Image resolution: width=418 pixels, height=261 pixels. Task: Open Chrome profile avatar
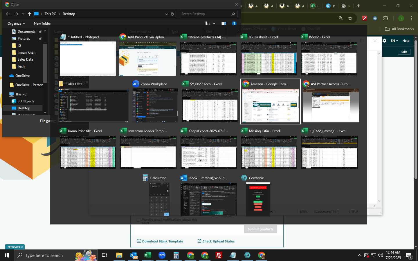click(x=401, y=18)
